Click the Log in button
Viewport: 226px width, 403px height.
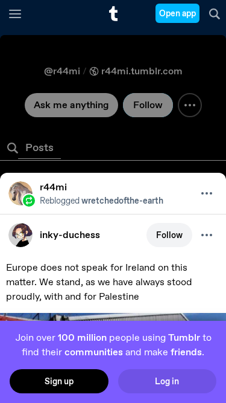point(167,381)
